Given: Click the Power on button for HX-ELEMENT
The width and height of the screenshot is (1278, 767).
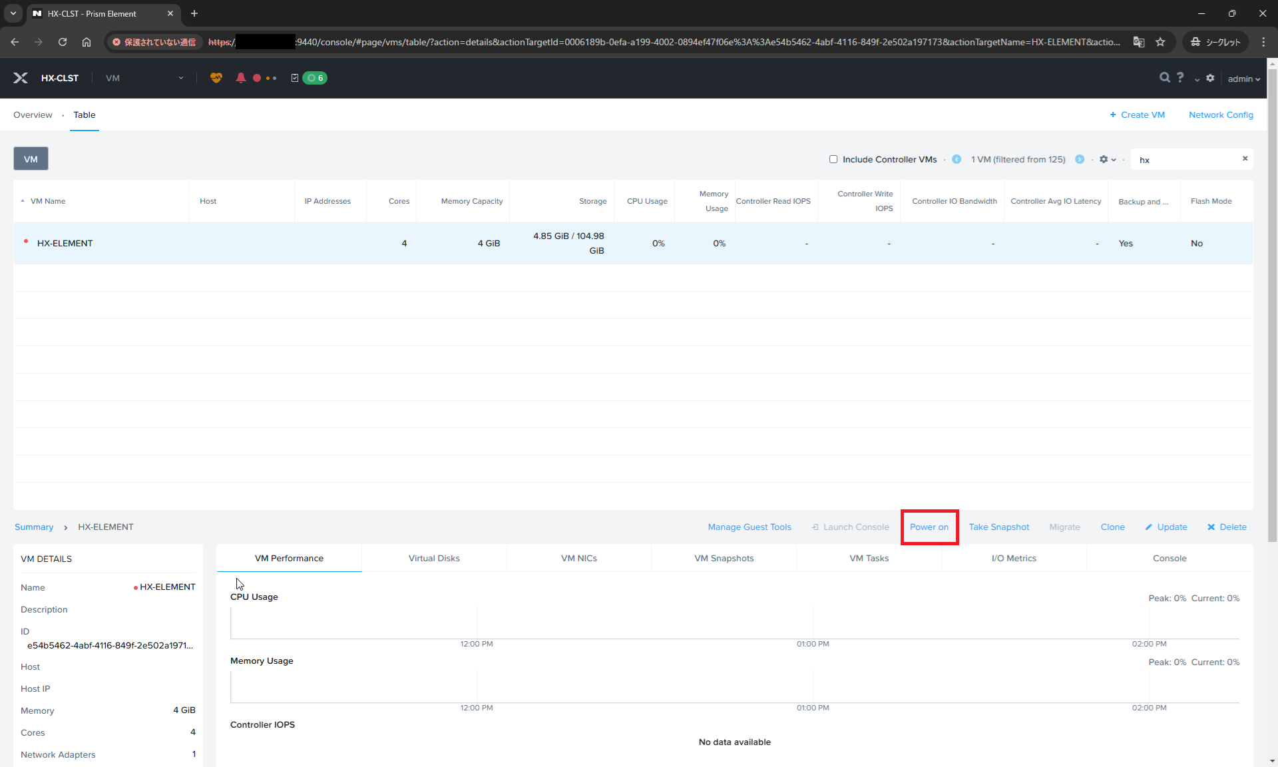Looking at the screenshot, I should 929,526.
